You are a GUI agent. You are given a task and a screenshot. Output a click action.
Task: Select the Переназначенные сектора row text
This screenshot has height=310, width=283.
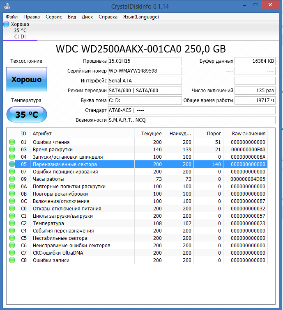(x=65, y=164)
